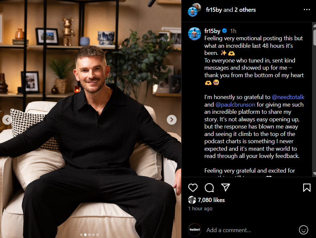Open the '2 others' collaborators list in header
This screenshot has width=316, height=238.
click(245, 10)
